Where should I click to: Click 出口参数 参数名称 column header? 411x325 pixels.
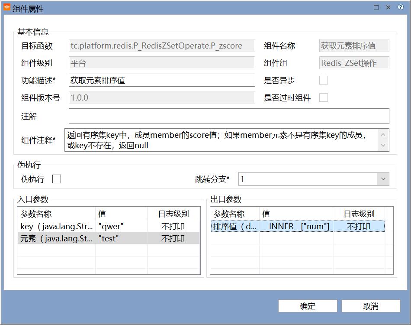click(235, 214)
